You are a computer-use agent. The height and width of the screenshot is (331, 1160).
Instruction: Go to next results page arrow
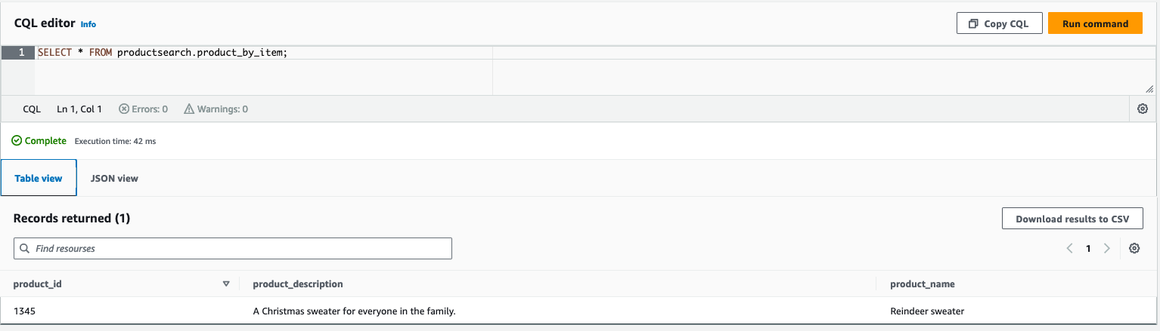1107,249
